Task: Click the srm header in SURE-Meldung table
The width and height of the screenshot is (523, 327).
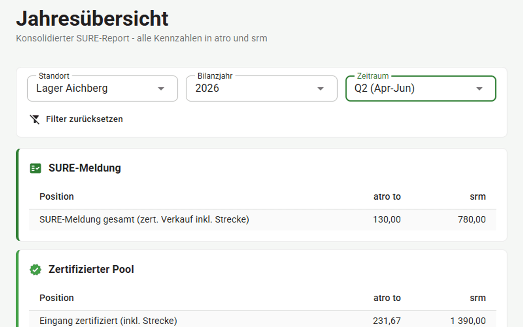Action: coord(478,197)
